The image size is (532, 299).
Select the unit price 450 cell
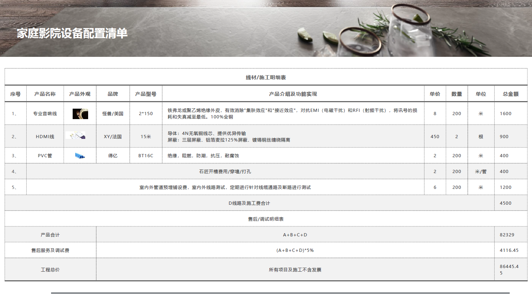tap(435, 137)
